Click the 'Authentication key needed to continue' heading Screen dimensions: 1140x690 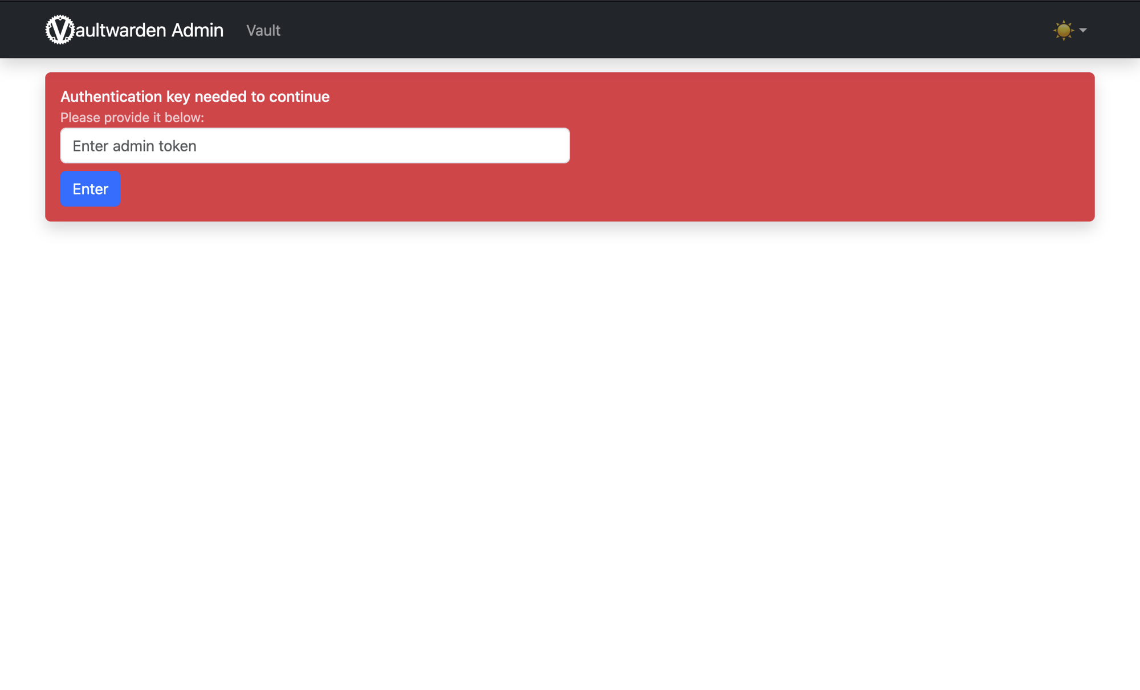(x=194, y=96)
